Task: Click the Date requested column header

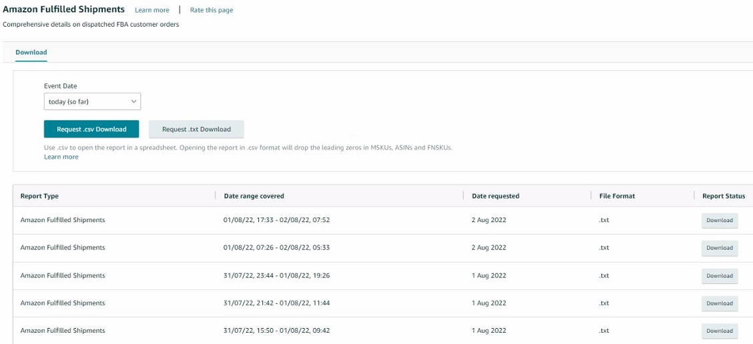Action: (495, 196)
